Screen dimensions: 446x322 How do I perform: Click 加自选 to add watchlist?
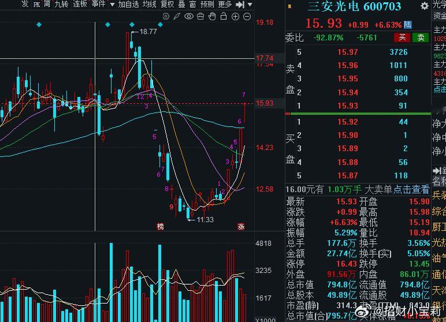click(x=128, y=4)
